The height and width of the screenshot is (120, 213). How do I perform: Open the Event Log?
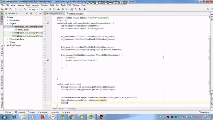click(x=204, y=112)
